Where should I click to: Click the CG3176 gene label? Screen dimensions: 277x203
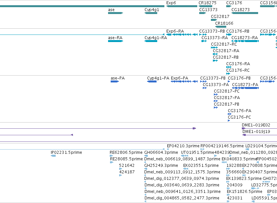pyautogui.click(x=234, y=3)
